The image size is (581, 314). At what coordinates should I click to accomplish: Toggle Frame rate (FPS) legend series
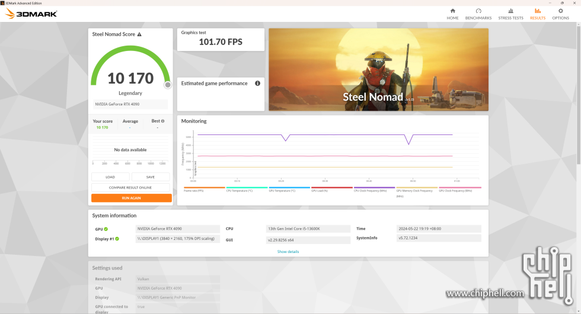[204, 189]
